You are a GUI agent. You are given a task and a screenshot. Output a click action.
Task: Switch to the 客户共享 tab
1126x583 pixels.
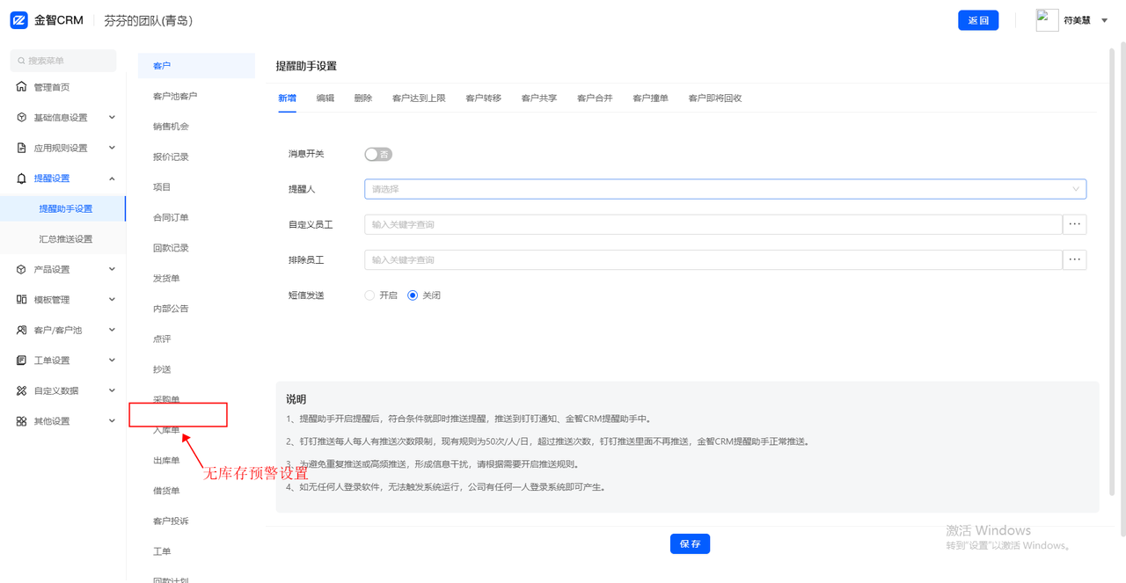point(539,98)
